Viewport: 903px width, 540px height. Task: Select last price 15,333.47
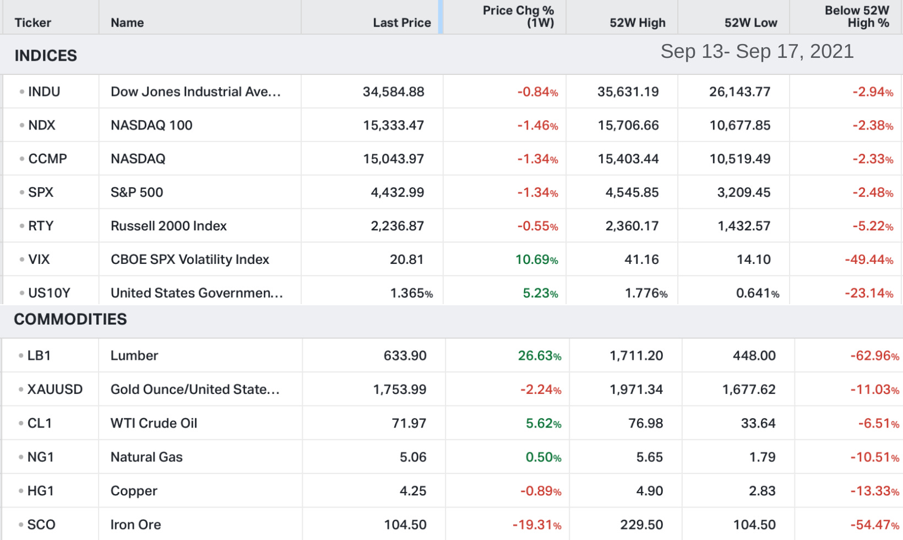tap(393, 125)
